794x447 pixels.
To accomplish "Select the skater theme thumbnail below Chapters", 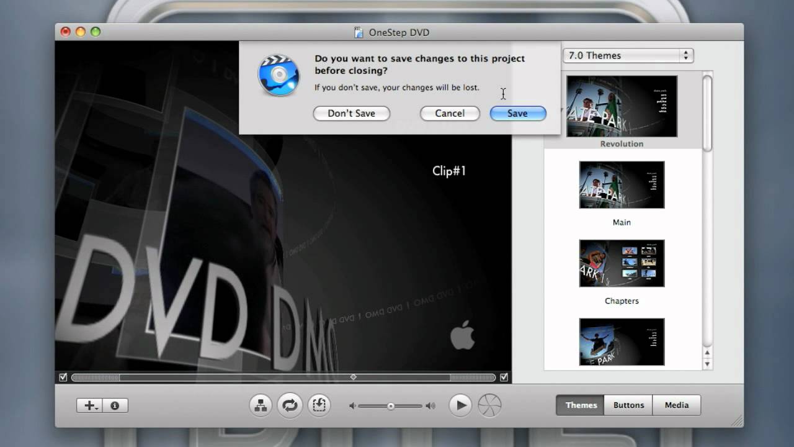I will (622, 342).
